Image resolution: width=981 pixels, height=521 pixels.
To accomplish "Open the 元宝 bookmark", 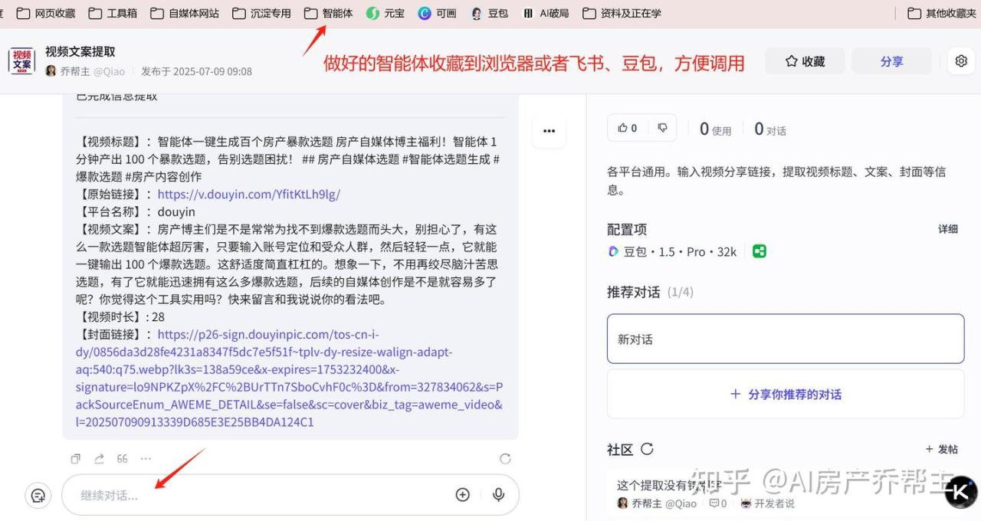I will click(385, 13).
